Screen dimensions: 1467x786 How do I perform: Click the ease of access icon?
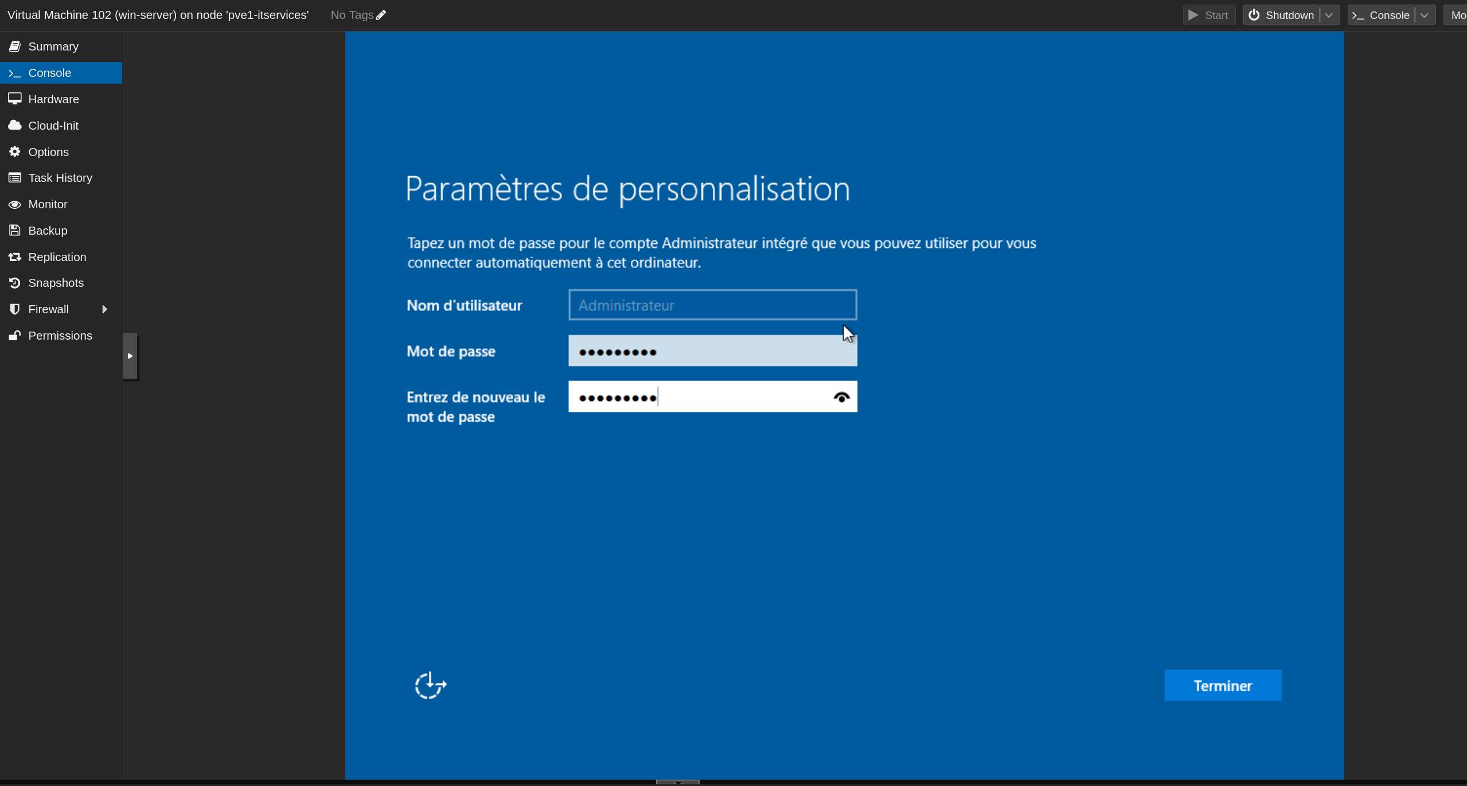(x=430, y=686)
